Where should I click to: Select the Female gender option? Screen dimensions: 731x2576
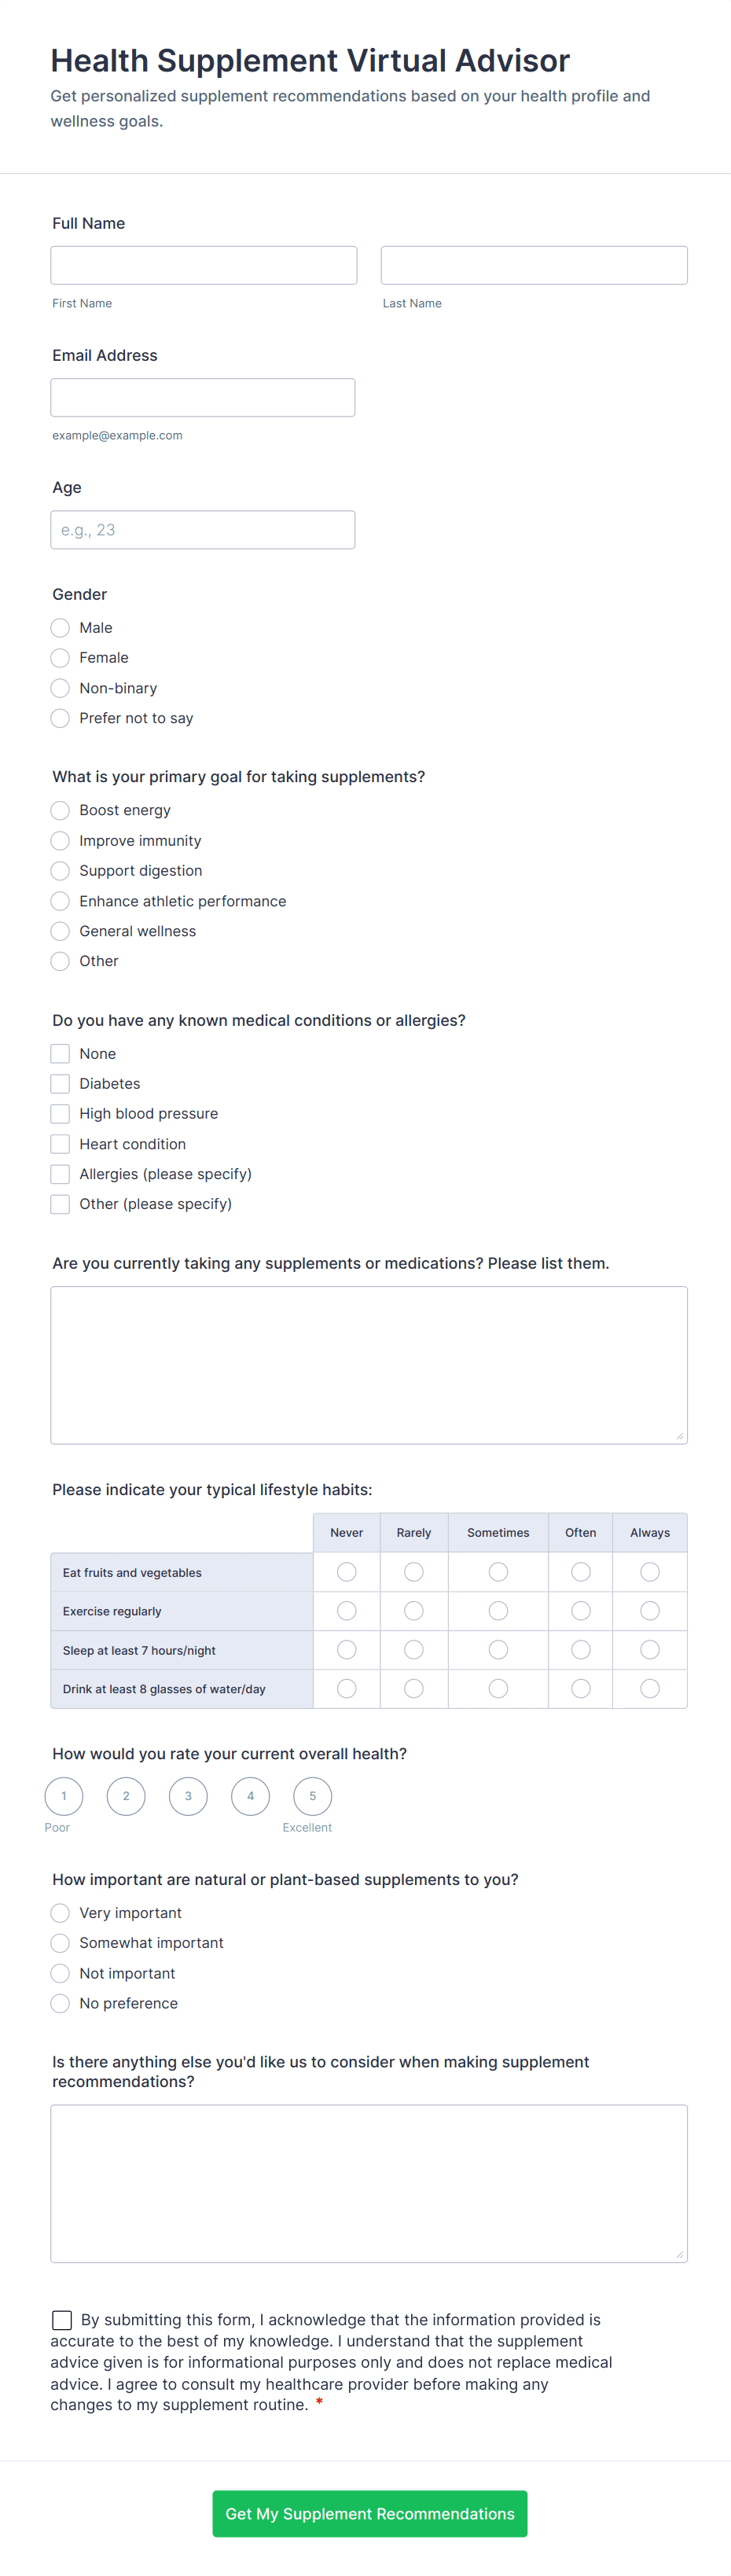point(61,658)
